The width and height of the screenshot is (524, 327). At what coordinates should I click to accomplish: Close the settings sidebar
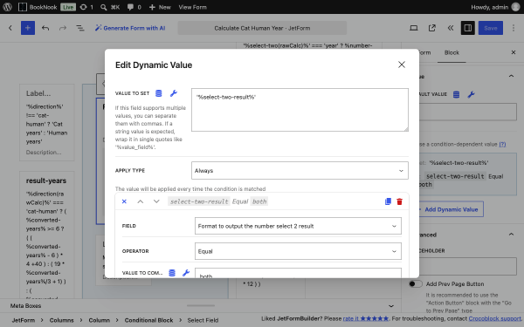click(514, 52)
